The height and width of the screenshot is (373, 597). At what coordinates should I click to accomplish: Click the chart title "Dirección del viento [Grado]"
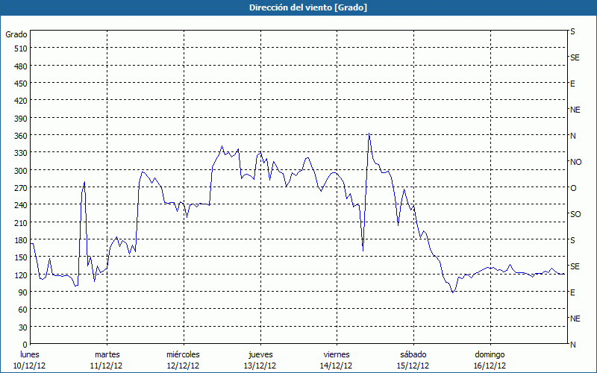[x=298, y=7]
